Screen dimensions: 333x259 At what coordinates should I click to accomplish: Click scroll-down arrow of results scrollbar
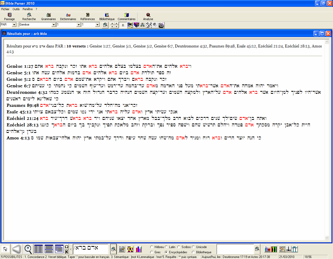point(327,238)
